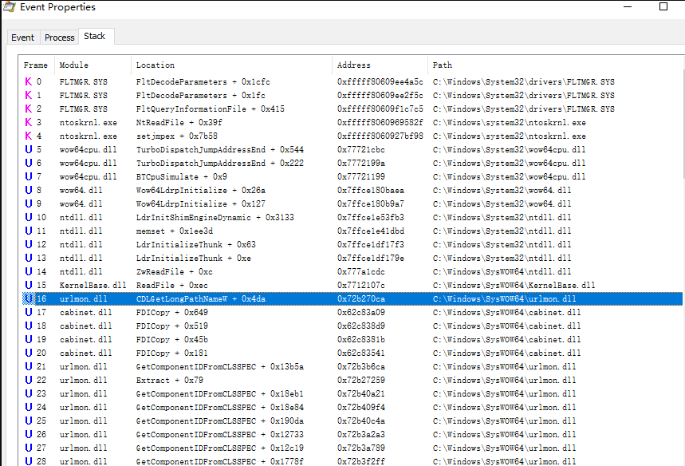Select memset + 0x1ee3d location

click(x=175, y=231)
